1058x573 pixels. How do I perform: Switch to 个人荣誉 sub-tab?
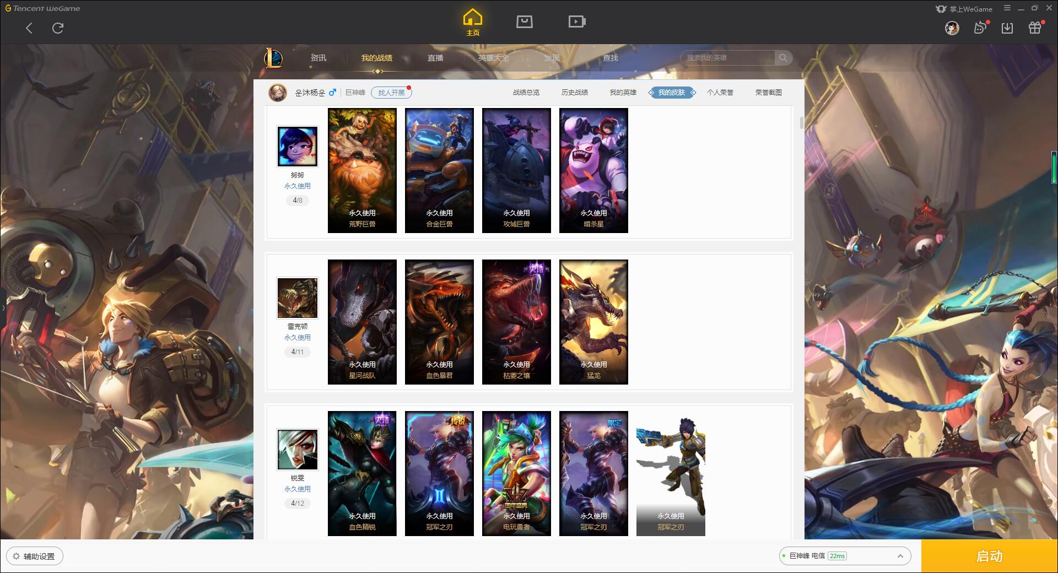[x=720, y=93]
